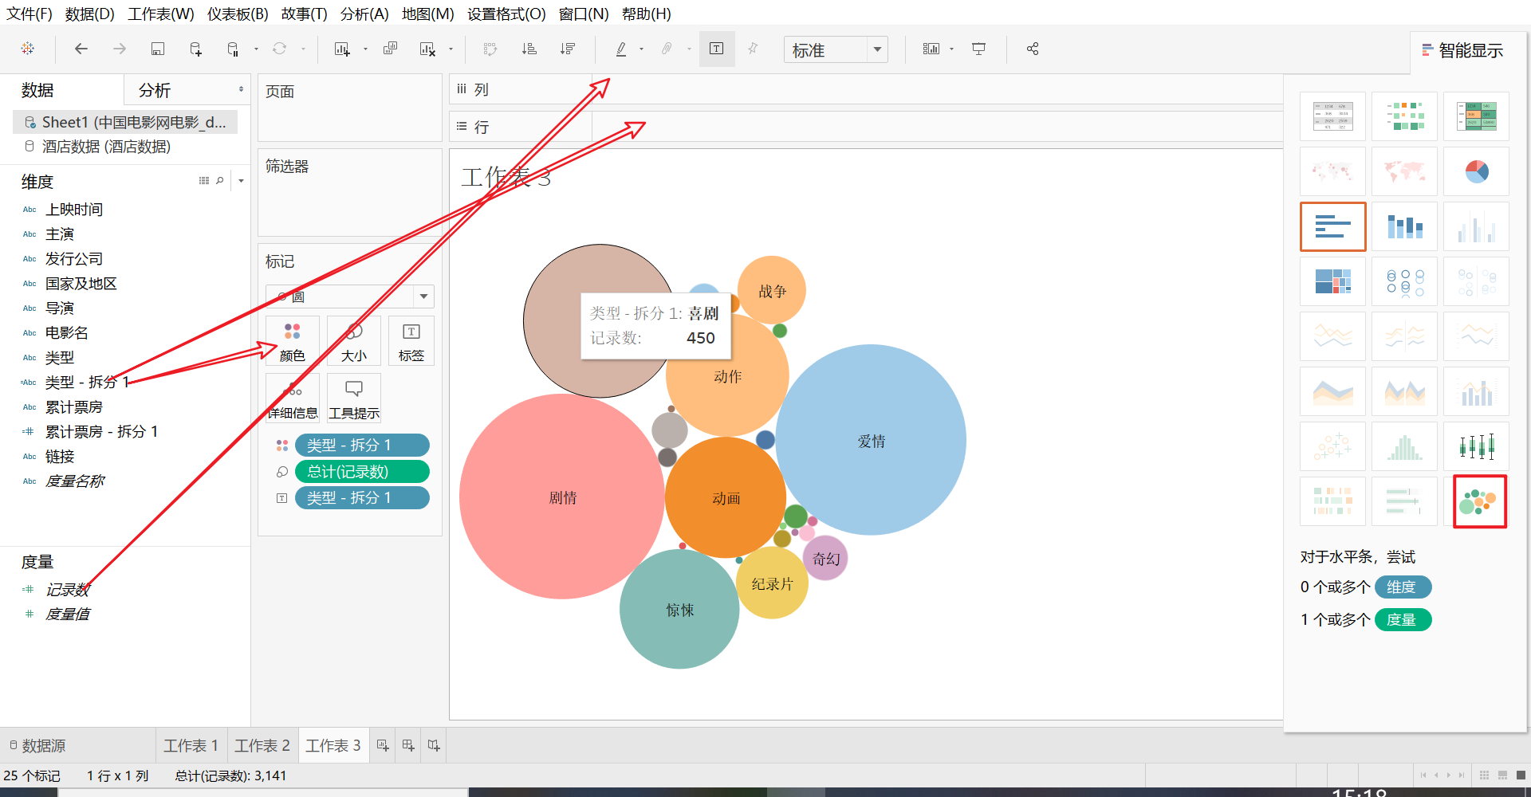Click the 爱情 blue bubble
This screenshot has height=797, width=1531.
pos(871,440)
